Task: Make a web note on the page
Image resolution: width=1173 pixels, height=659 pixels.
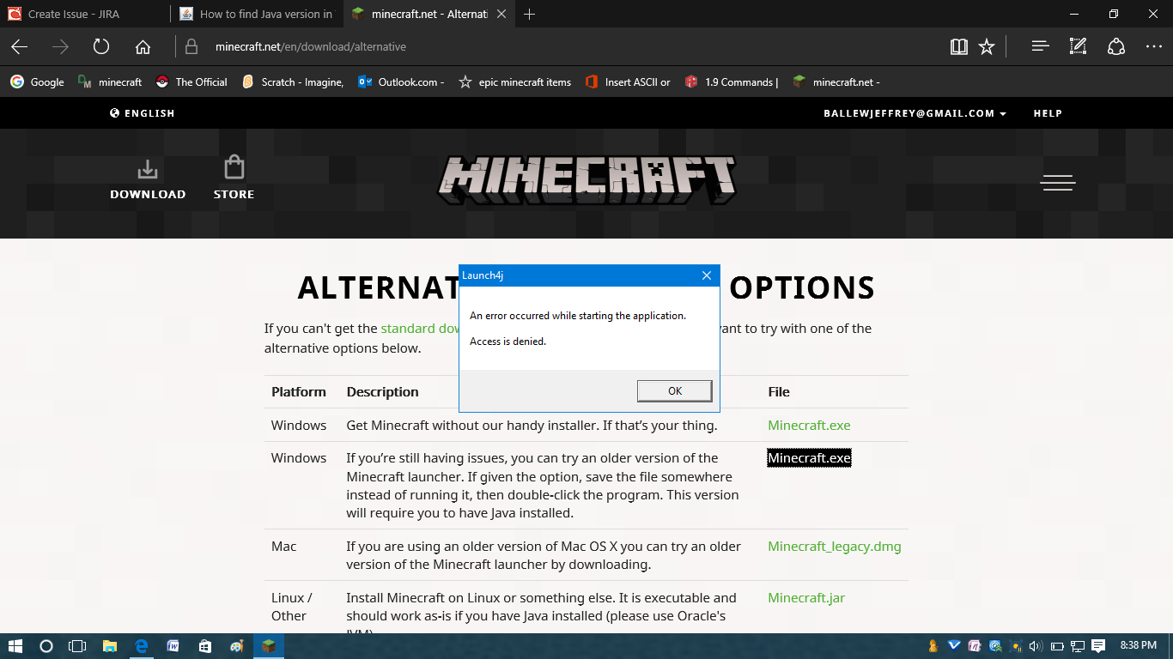Action: (x=1078, y=47)
